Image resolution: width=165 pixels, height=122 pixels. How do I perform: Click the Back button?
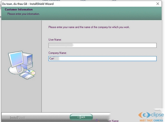[81, 117]
